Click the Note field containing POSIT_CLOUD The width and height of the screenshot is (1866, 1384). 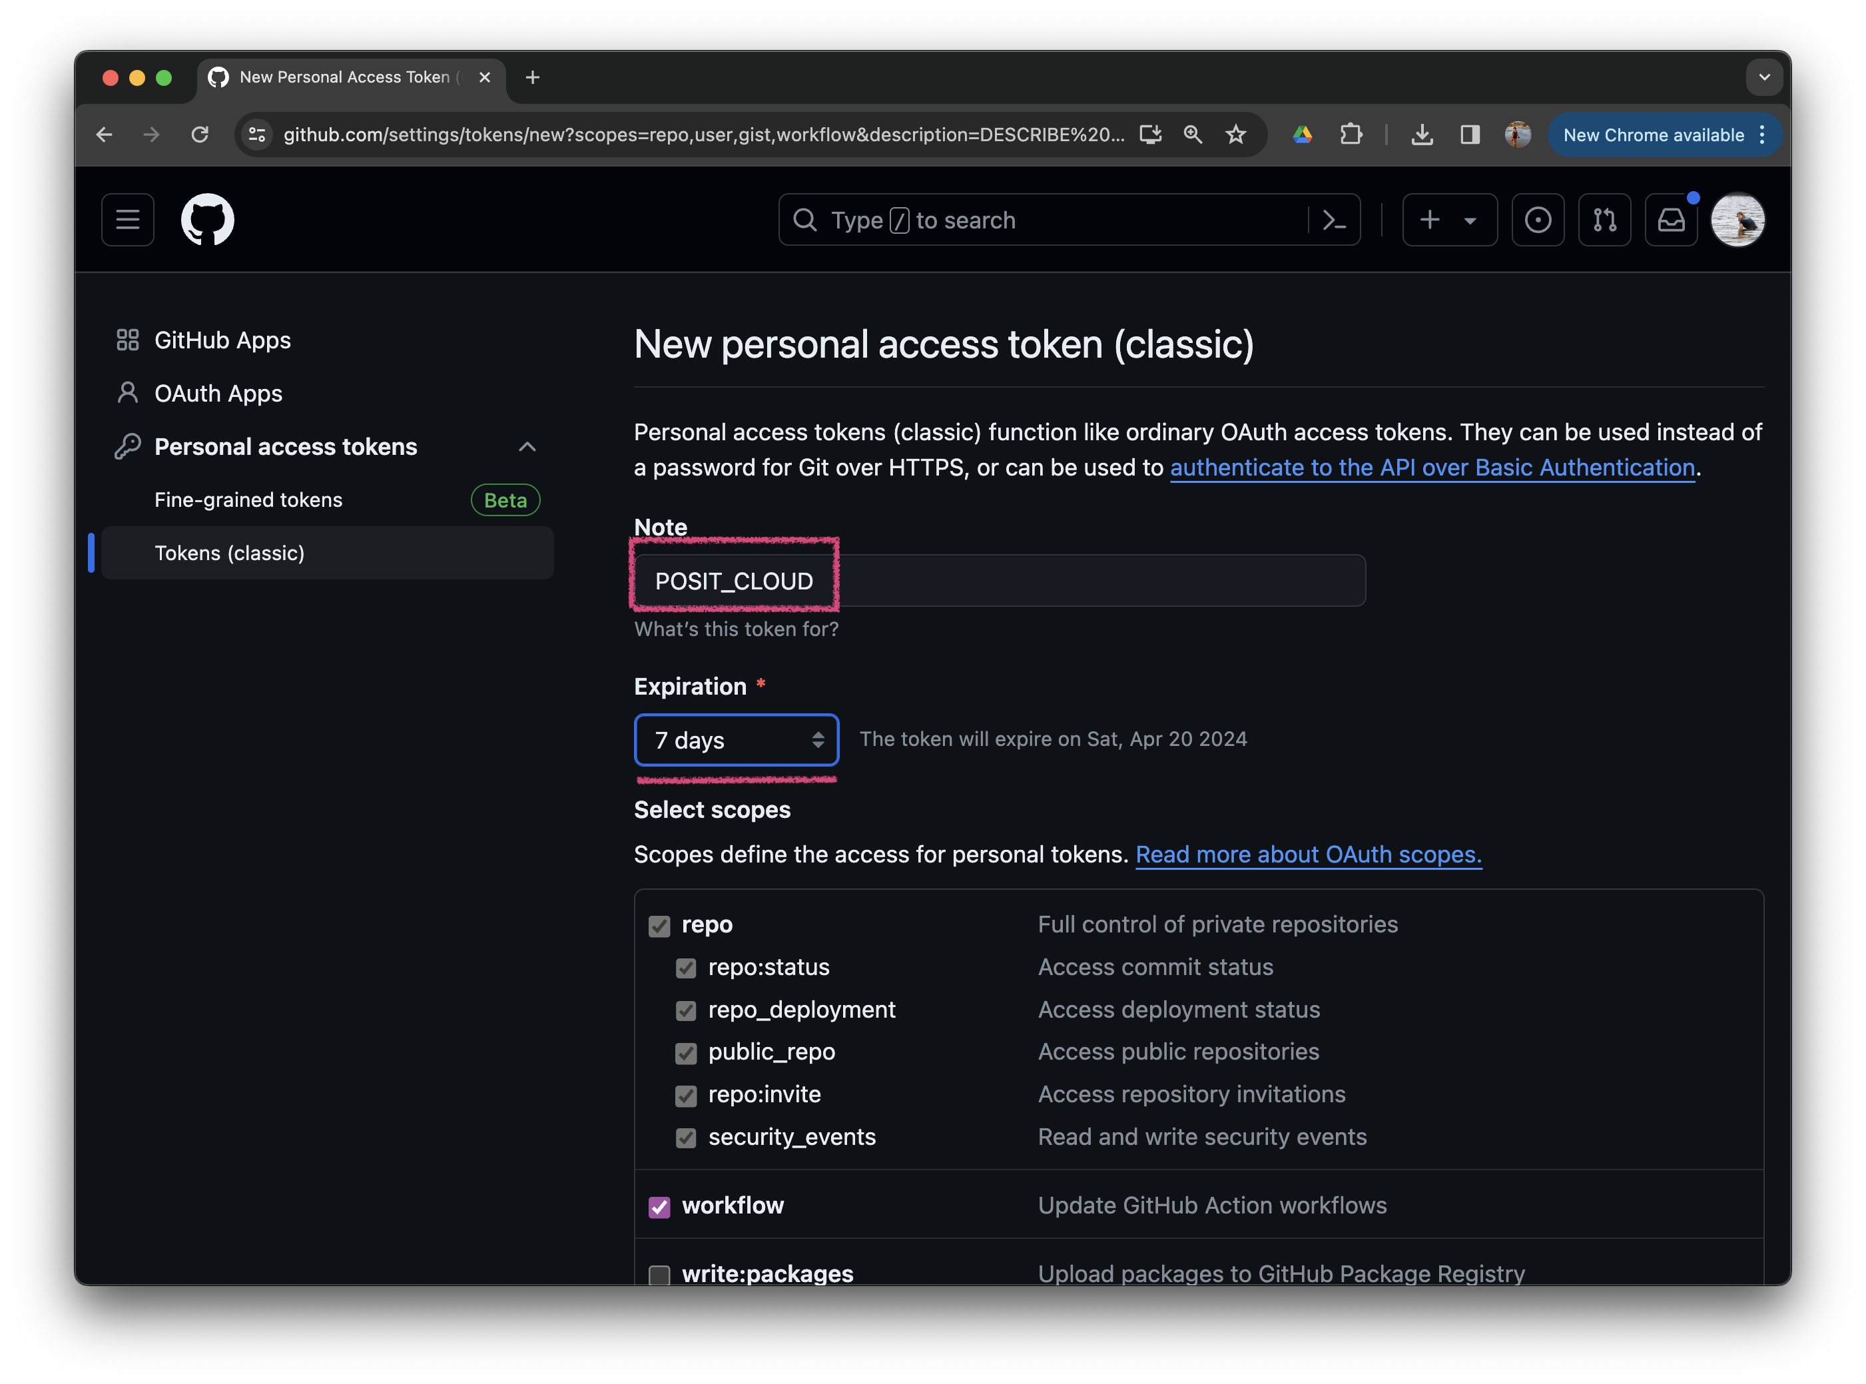1000,581
